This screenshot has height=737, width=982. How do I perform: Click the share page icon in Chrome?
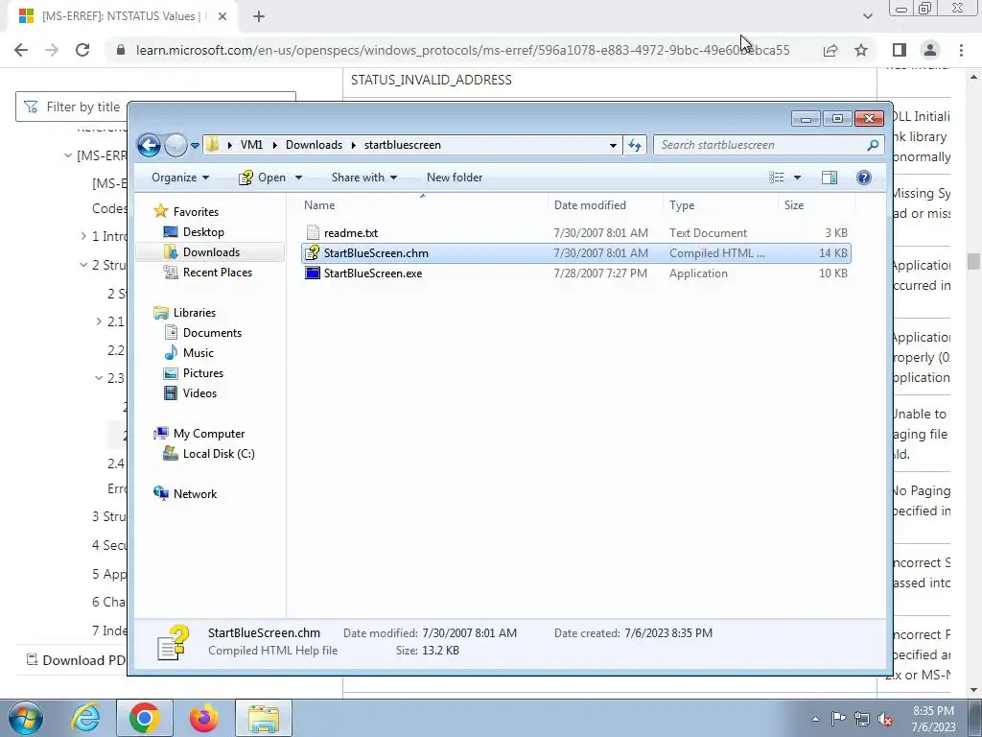click(830, 50)
